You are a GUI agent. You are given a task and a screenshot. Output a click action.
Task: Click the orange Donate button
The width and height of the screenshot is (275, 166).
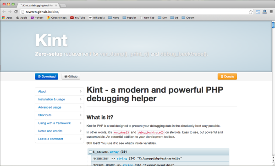click(227, 77)
